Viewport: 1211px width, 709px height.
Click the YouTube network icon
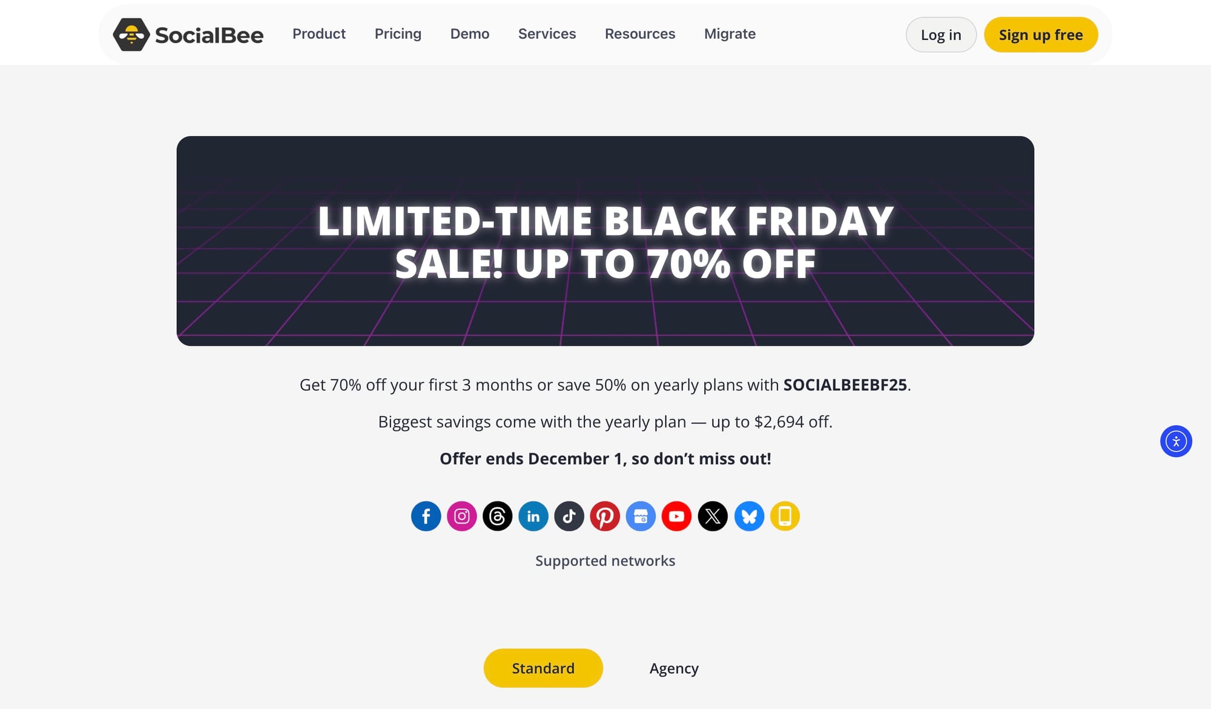pyautogui.click(x=677, y=516)
